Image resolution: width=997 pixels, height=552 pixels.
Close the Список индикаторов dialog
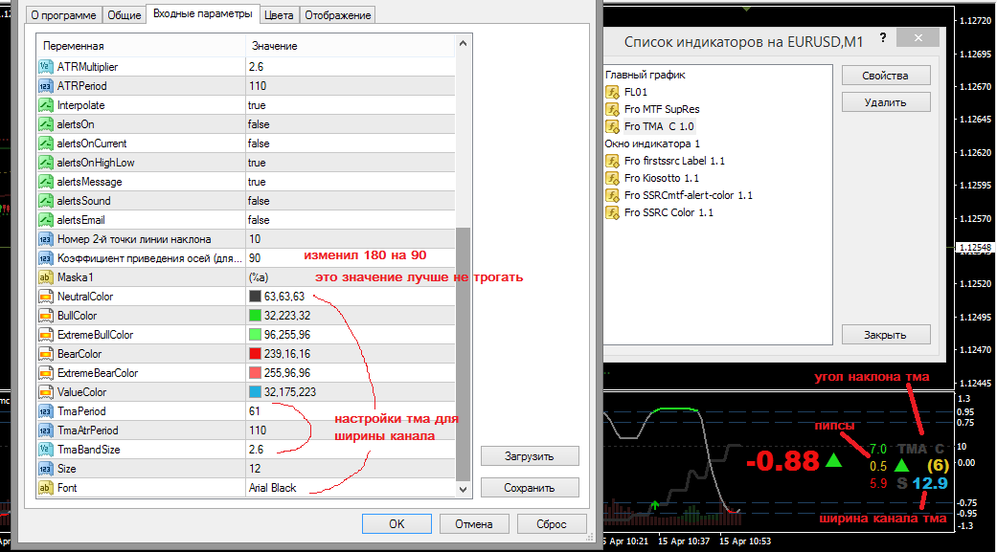(918, 38)
